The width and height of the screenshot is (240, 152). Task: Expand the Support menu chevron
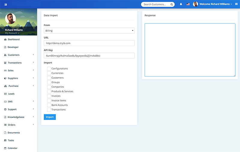point(33,109)
